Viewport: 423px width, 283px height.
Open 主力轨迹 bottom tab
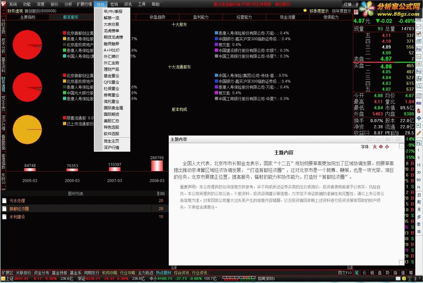click(x=146, y=273)
